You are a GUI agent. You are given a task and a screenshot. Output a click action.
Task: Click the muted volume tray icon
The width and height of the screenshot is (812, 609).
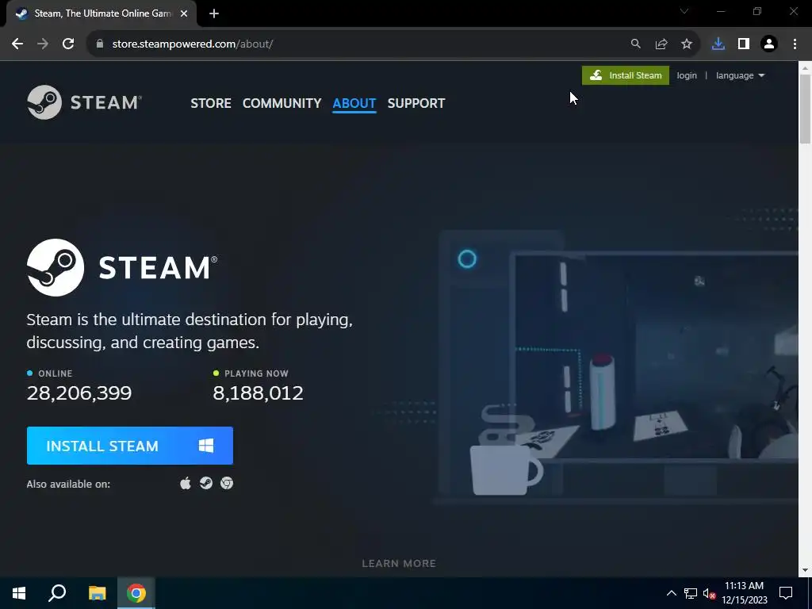[709, 593]
